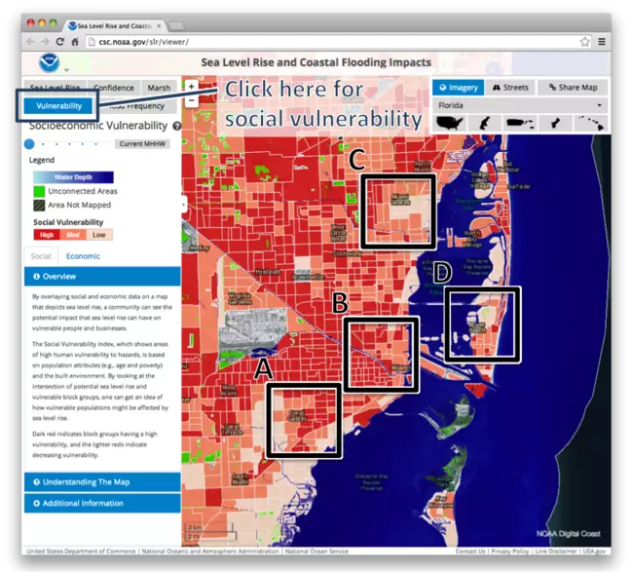The height and width of the screenshot is (572, 633).
Task: Open Socioeconomic Vulnerability help icon
Action: (177, 126)
